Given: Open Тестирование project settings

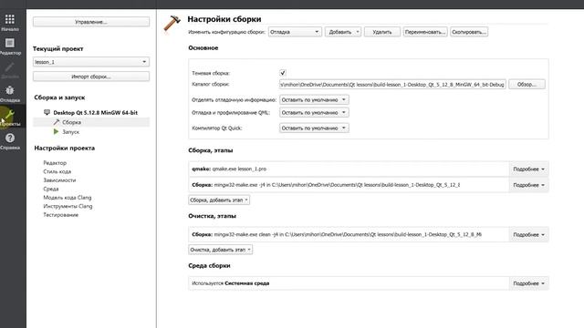Looking at the screenshot, I should (61, 215).
